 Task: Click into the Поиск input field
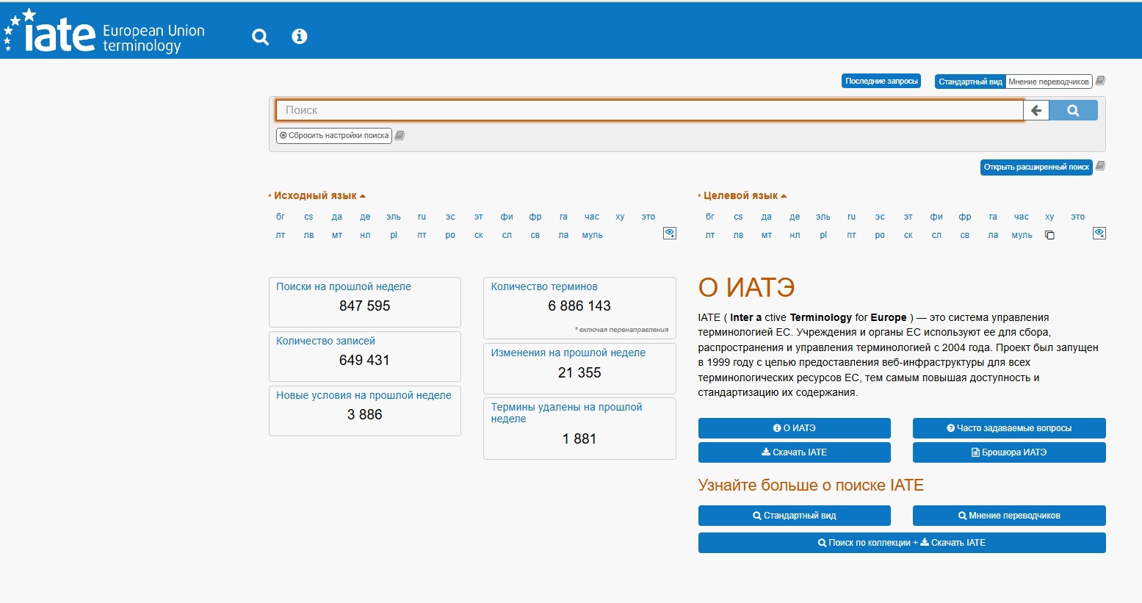[x=648, y=110]
